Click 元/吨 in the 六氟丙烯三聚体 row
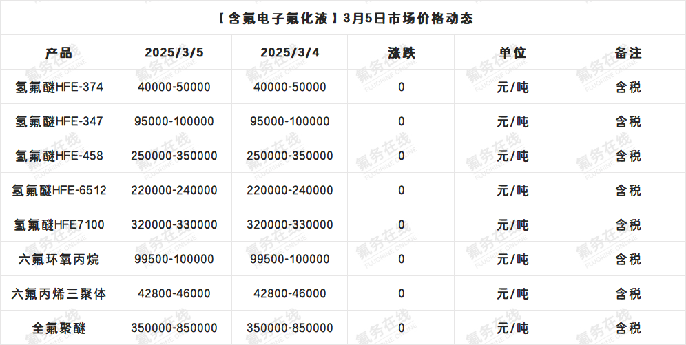Viewport: 686px width, 345px height. (x=512, y=294)
